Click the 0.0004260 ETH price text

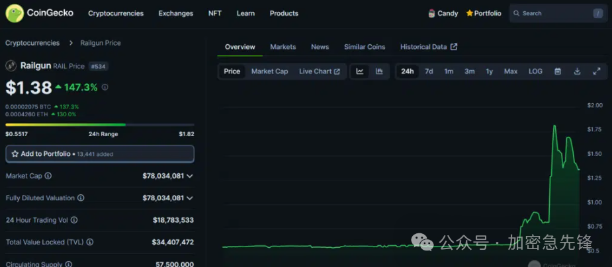(28, 114)
